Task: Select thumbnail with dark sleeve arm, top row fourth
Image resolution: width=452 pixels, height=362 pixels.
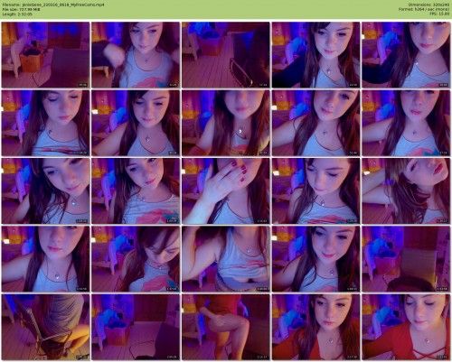Action: pos(315,55)
